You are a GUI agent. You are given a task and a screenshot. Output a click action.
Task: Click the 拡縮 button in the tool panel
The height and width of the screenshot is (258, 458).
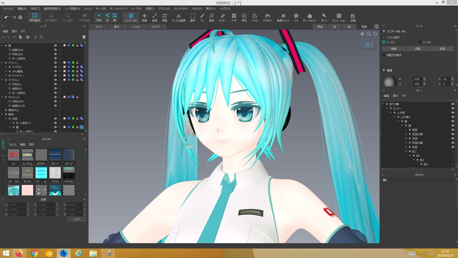442,49
